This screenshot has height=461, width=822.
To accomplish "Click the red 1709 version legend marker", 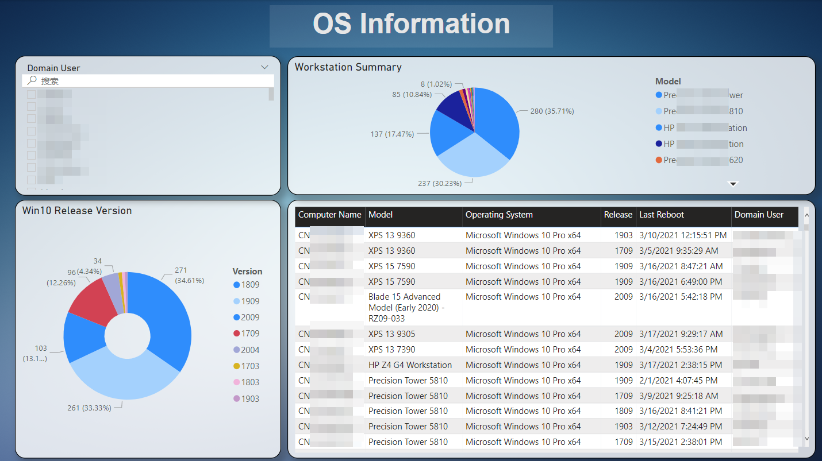I will coord(237,334).
